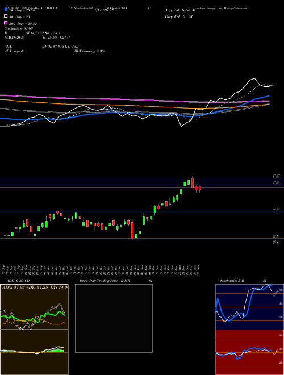Click the tall red candle at the chart low
This screenshot has width=284, height=375.
(x=132, y=230)
